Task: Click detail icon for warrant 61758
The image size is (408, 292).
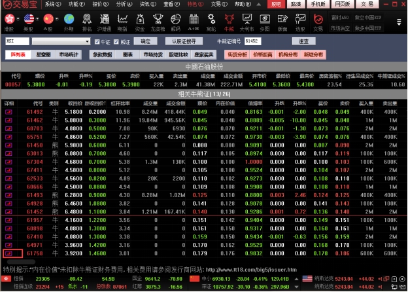Action: [9, 253]
